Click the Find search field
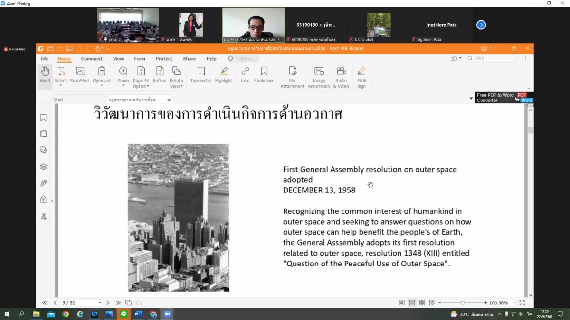This screenshot has width=570, height=320. pos(492,58)
